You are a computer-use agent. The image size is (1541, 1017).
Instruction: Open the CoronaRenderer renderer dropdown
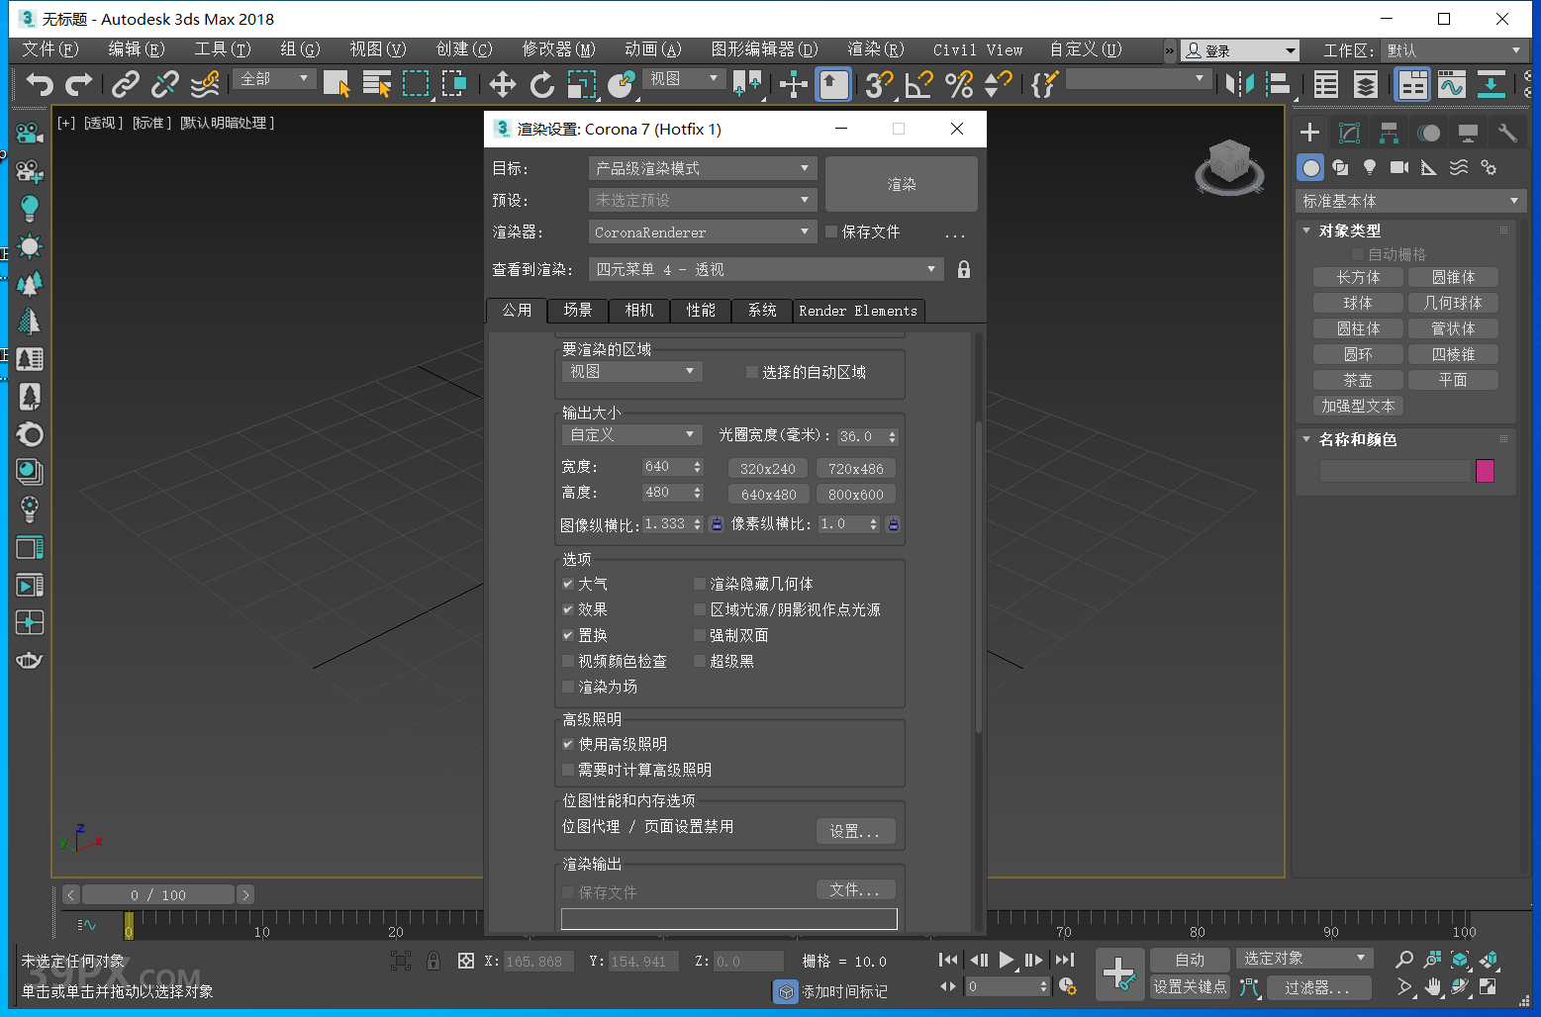(702, 231)
